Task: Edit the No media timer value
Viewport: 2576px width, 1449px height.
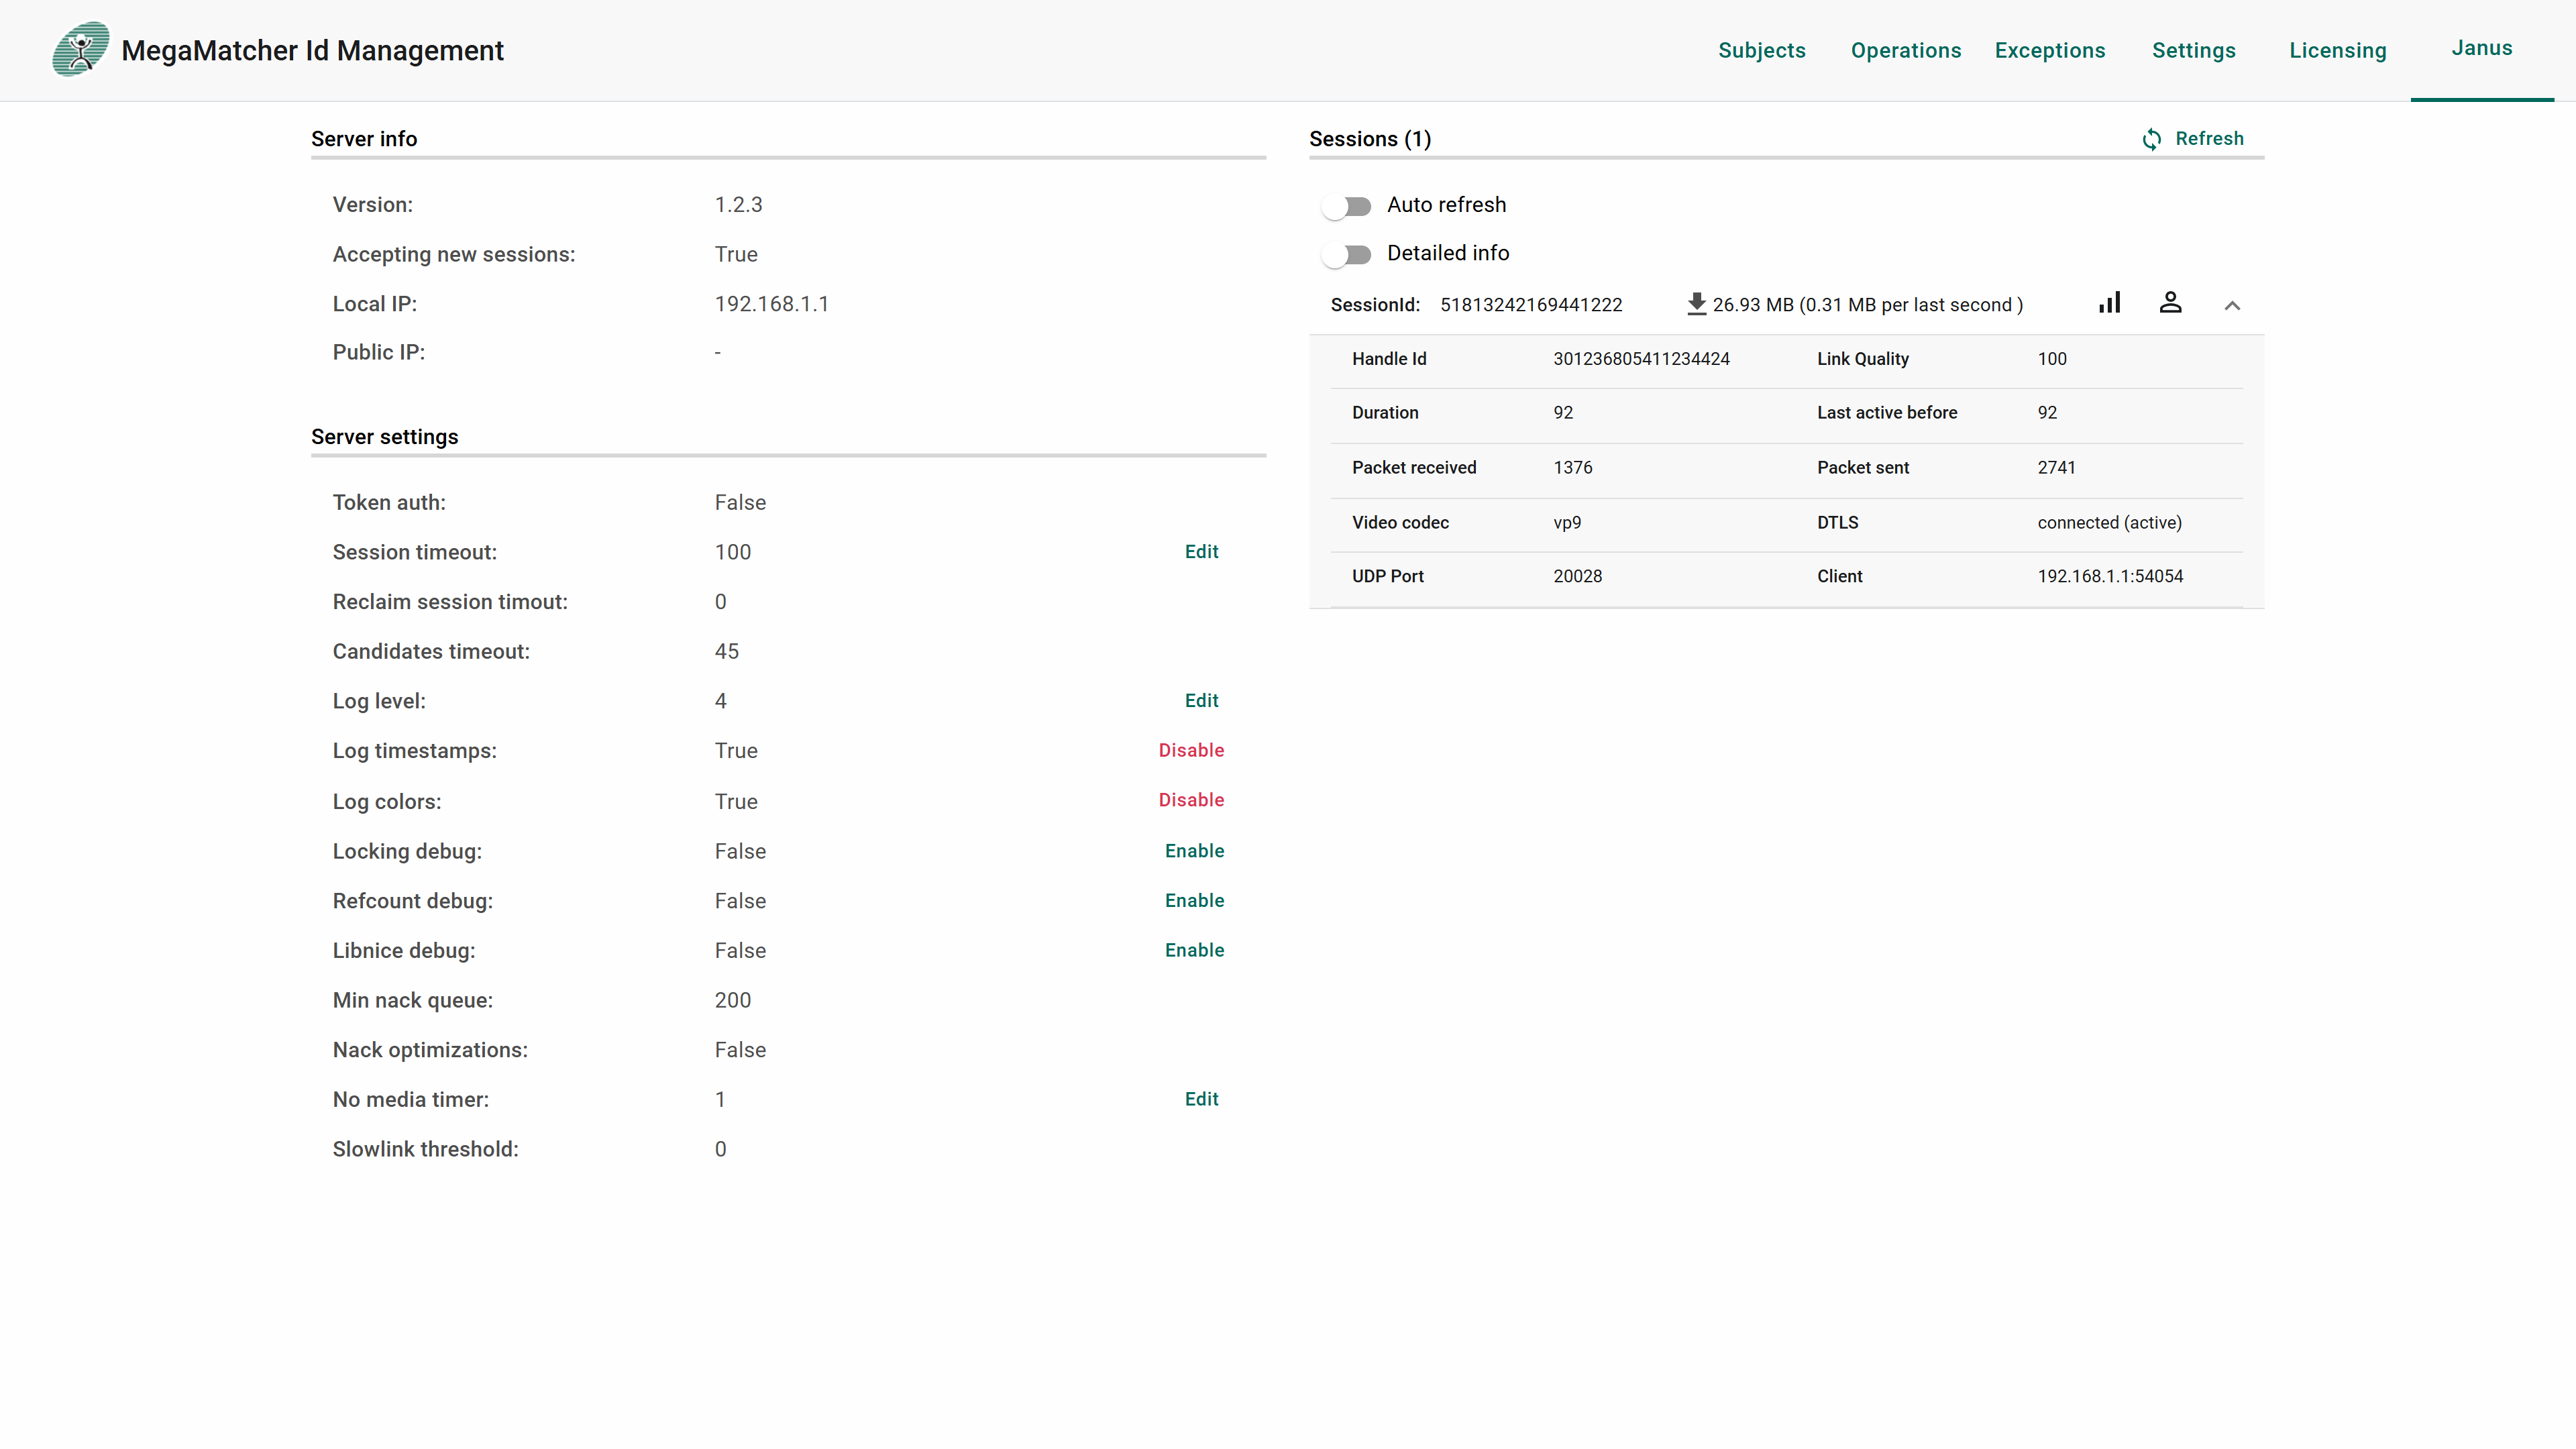Action: pos(1201,1099)
